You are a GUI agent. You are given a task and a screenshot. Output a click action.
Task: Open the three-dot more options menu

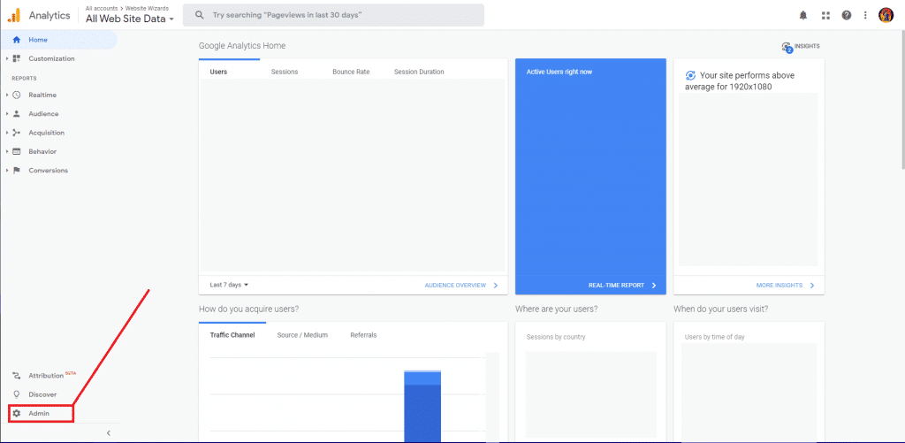coord(866,15)
